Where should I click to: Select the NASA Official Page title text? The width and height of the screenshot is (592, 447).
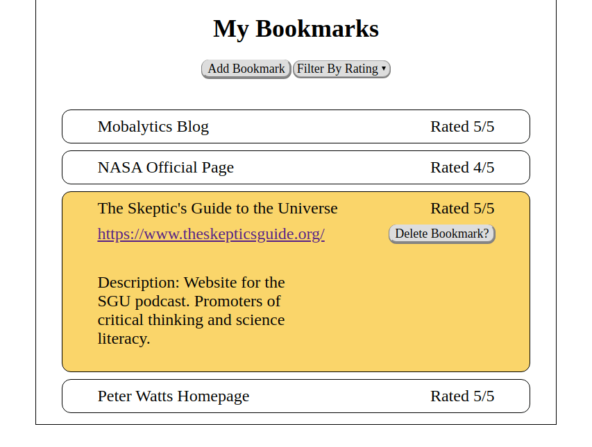click(x=165, y=167)
